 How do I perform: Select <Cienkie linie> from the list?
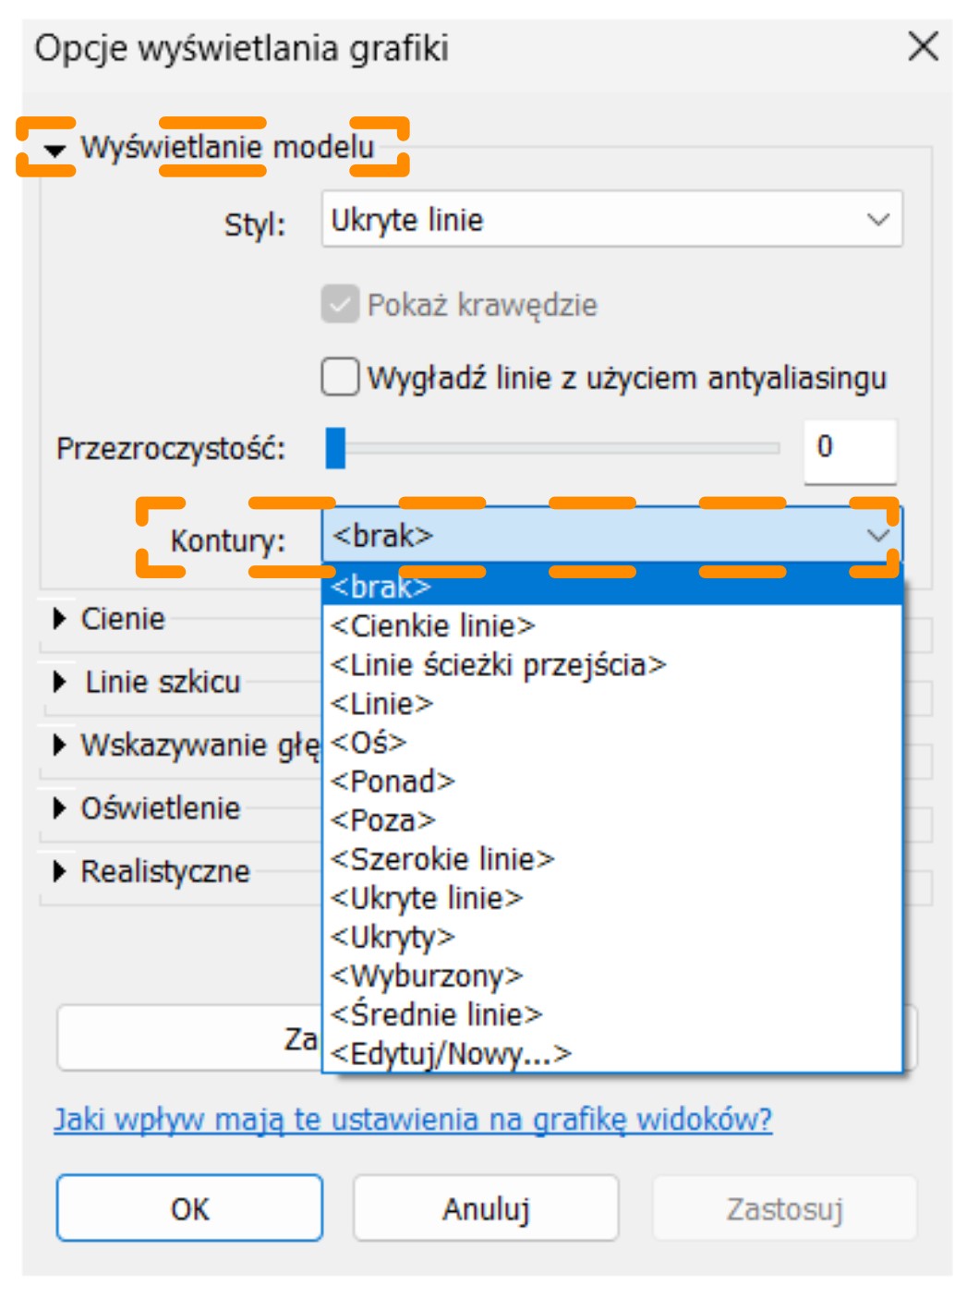pyautogui.click(x=433, y=626)
